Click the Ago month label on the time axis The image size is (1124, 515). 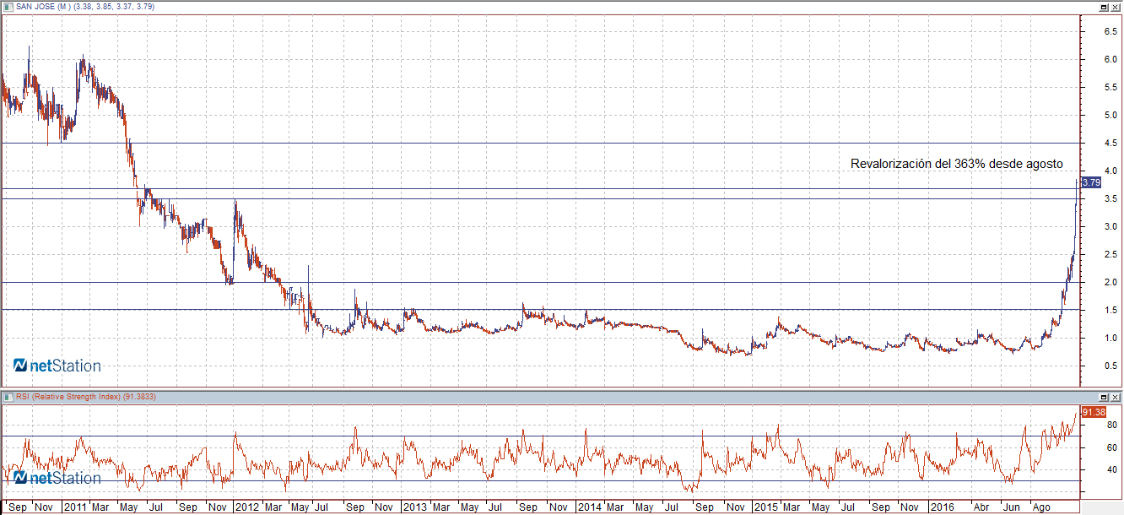[x=1043, y=507]
